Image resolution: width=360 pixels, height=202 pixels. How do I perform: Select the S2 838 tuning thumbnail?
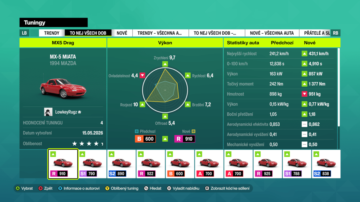326,164
